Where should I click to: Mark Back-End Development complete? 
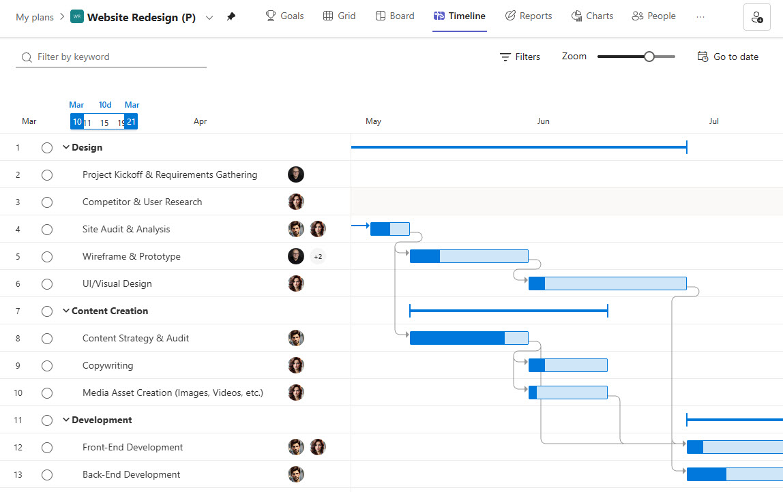(x=47, y=474)
